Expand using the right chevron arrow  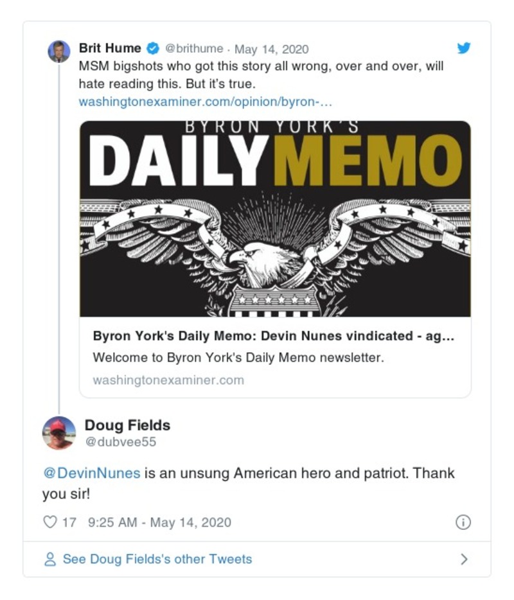[464, 559]
